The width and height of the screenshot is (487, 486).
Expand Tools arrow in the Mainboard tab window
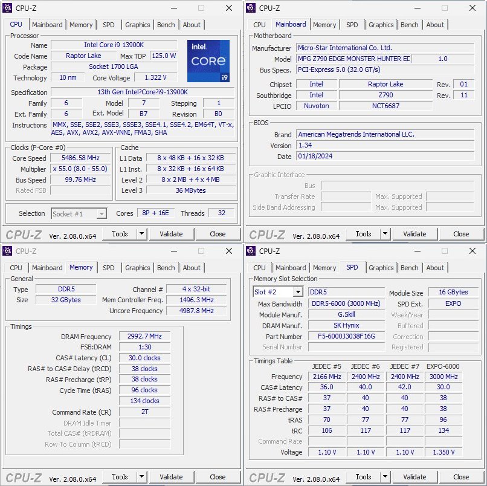pos(385,234)
